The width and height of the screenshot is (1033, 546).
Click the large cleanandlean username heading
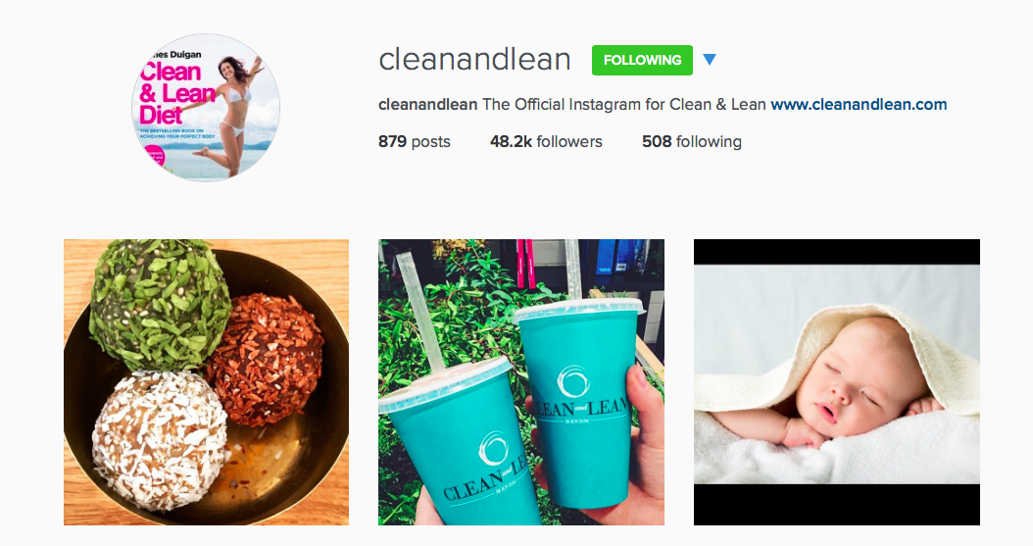click(474, 59)
